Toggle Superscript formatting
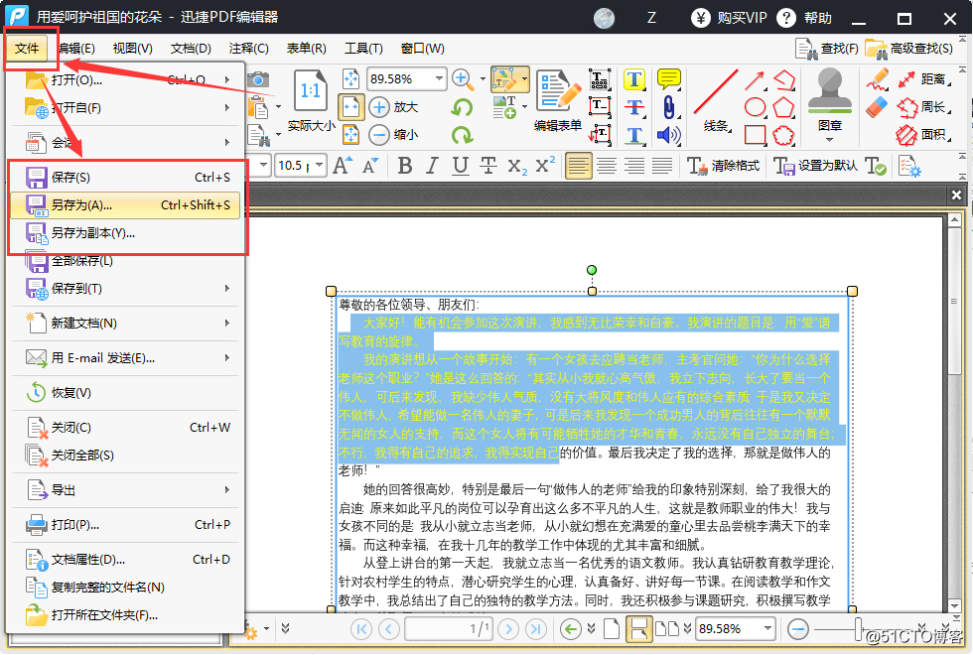 (x=545, y=165)
